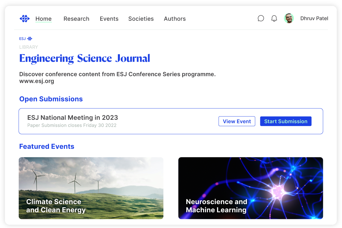This screenshot has height=228, width=342.
Task: Open the Authors nav item
Action: pyautogui.click(x=175, y=19)
